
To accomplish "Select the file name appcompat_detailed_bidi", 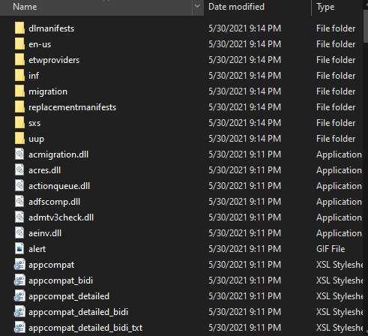I will [78, 312].
